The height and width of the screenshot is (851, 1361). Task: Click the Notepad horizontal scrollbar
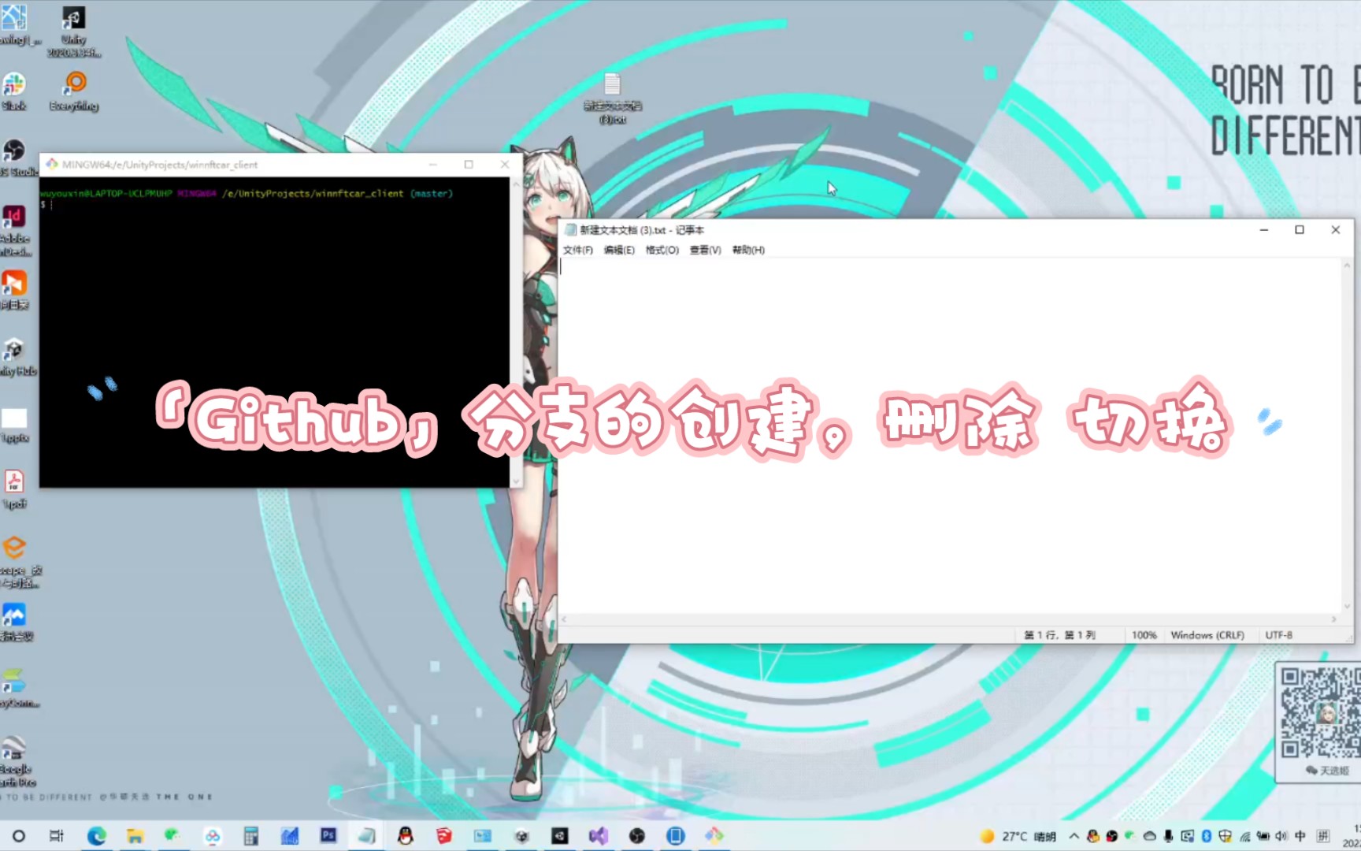(x=948, y=619)
